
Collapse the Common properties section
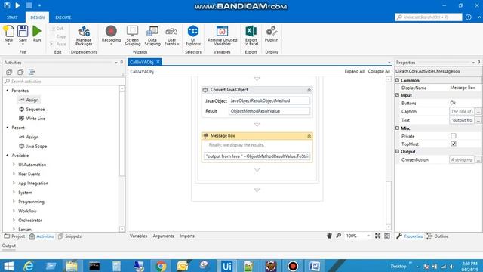(x=398, y=80)
